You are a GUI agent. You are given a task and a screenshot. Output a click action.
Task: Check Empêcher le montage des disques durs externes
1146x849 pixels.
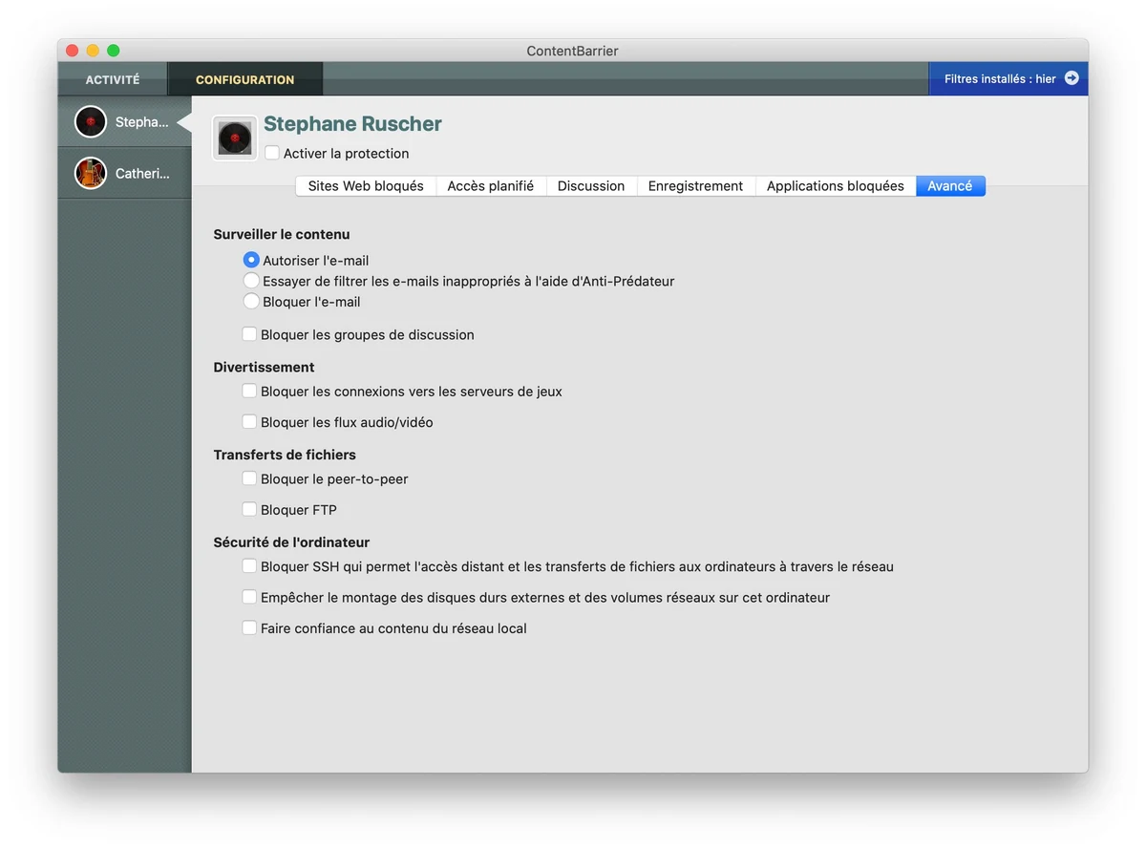(x=249, y=597)
